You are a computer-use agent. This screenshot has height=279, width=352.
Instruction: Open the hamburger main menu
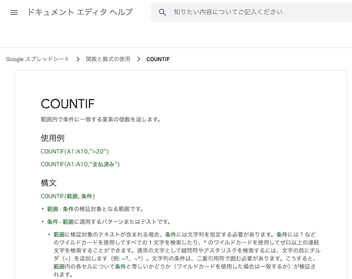(14, 12)
